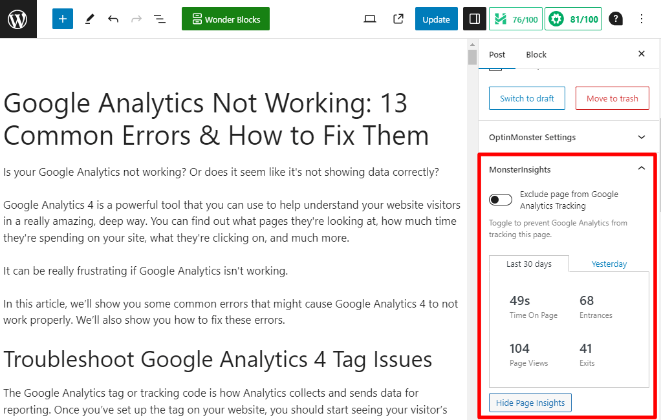Open the editor options three-dot menu

[x=641, y=19]
